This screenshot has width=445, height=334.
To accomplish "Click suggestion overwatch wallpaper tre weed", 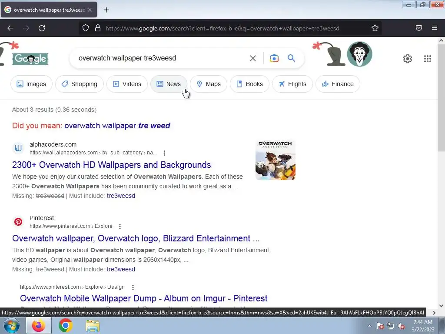I will [117, 126].
